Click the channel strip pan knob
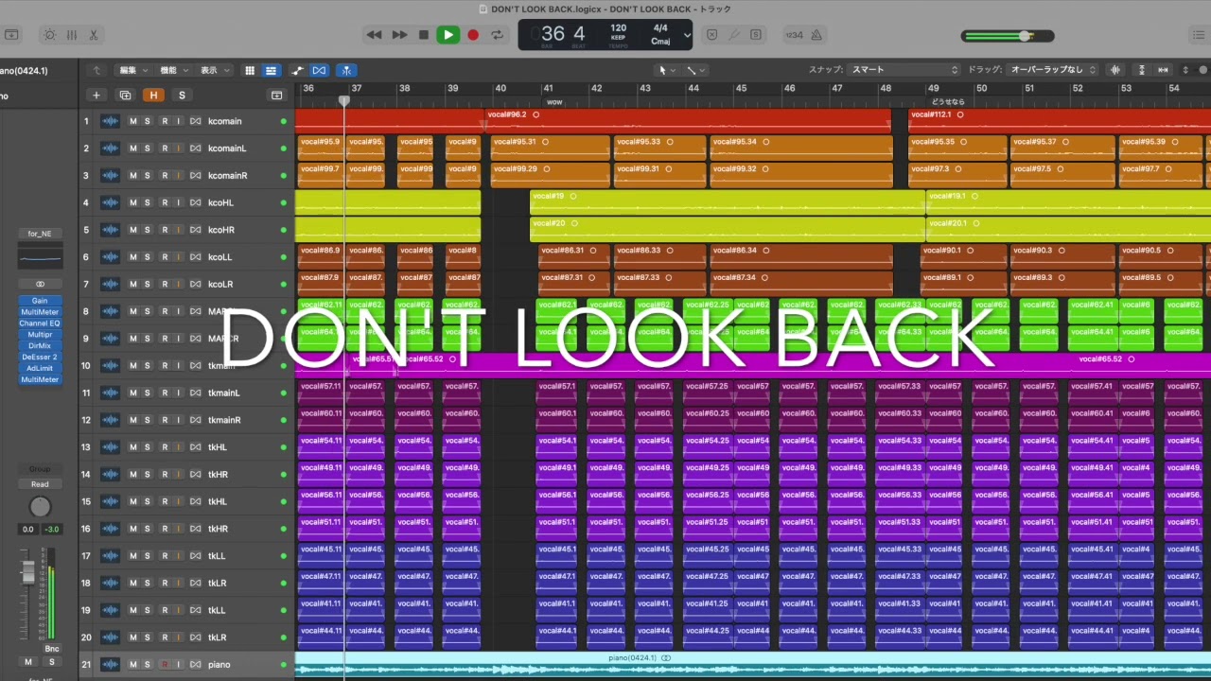Image resolution: width=1211 pixels, height=681 pixels. (40, 507)
